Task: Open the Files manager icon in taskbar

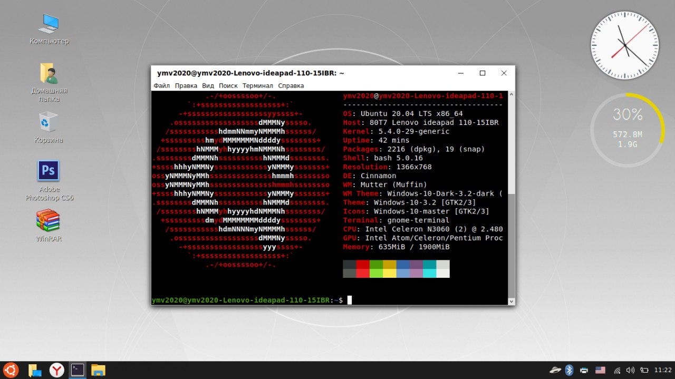Action: (x=35, y=370)
